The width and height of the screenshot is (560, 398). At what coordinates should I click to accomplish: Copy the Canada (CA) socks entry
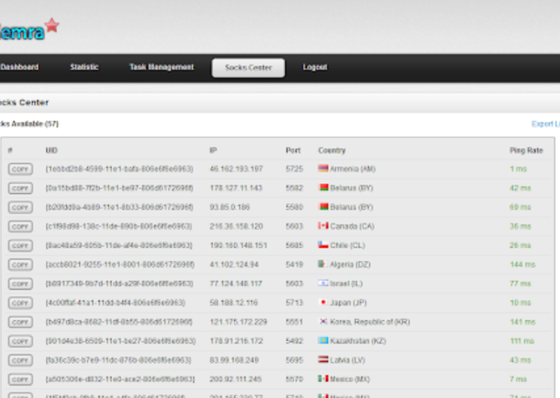click(x=20, y=227)
